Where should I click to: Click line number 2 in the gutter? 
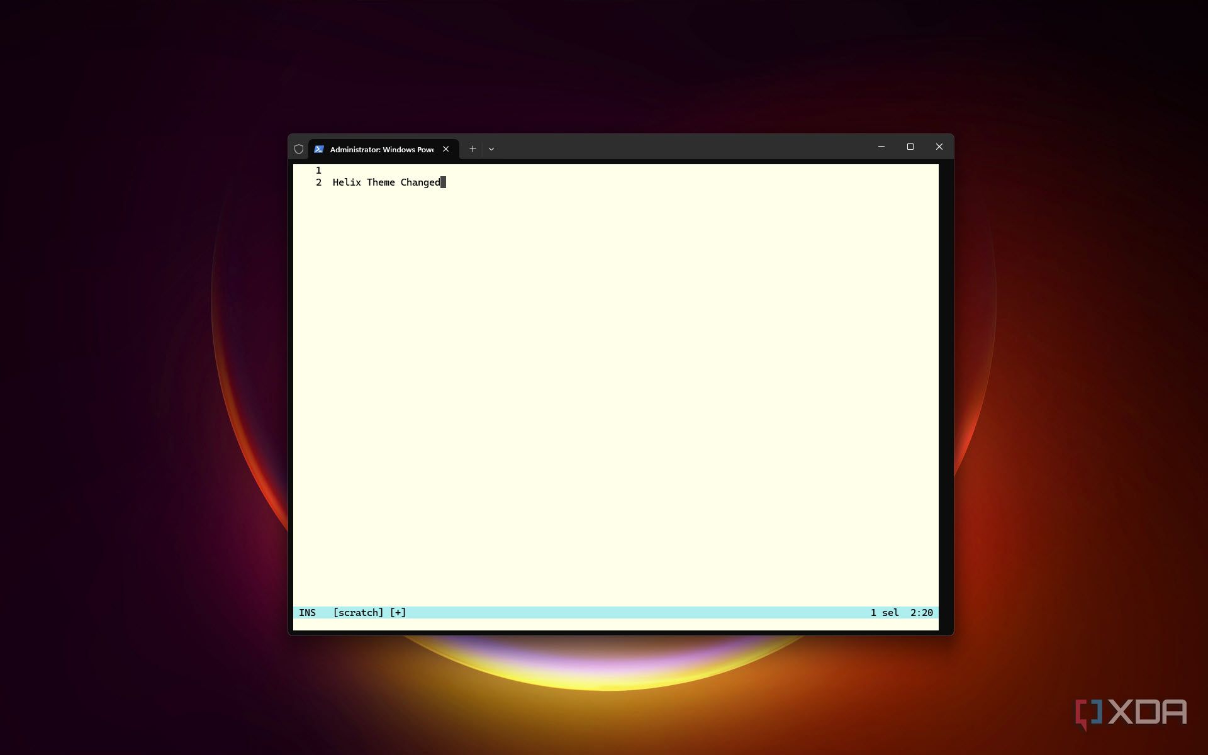[x=318, y=182]
